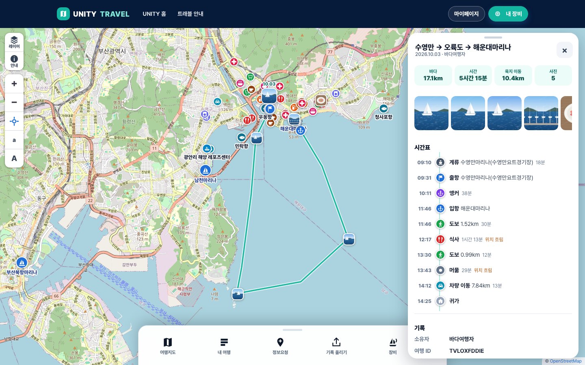Click the 시간 5시간 15분 stat card
Screen dimensions: 585x365
pos(473,75)
